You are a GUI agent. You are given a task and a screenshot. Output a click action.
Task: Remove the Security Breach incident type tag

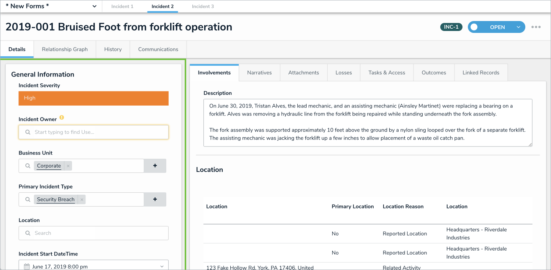[x=82, y=200]
